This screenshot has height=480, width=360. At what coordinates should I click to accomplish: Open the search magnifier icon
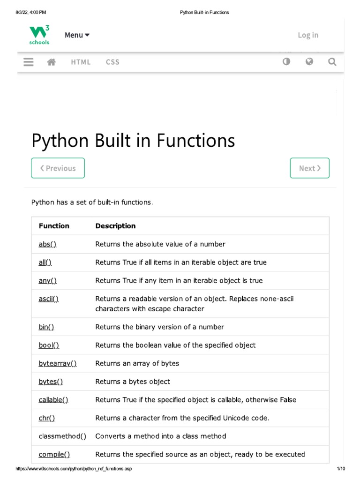(x=332, y=61)
